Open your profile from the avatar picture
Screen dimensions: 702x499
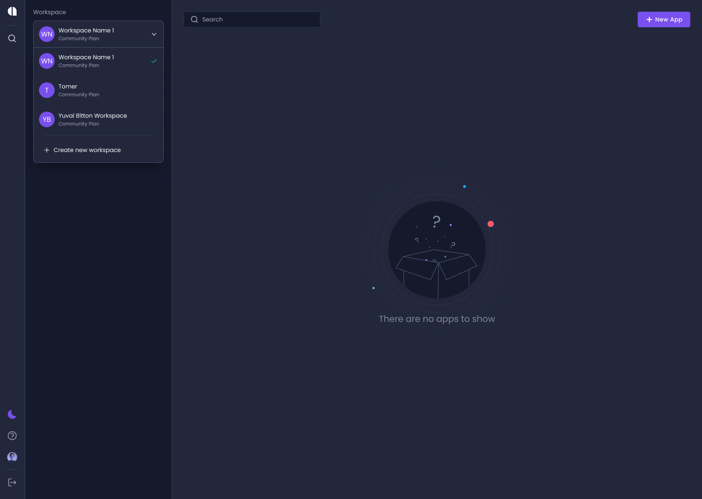[12, 457]
